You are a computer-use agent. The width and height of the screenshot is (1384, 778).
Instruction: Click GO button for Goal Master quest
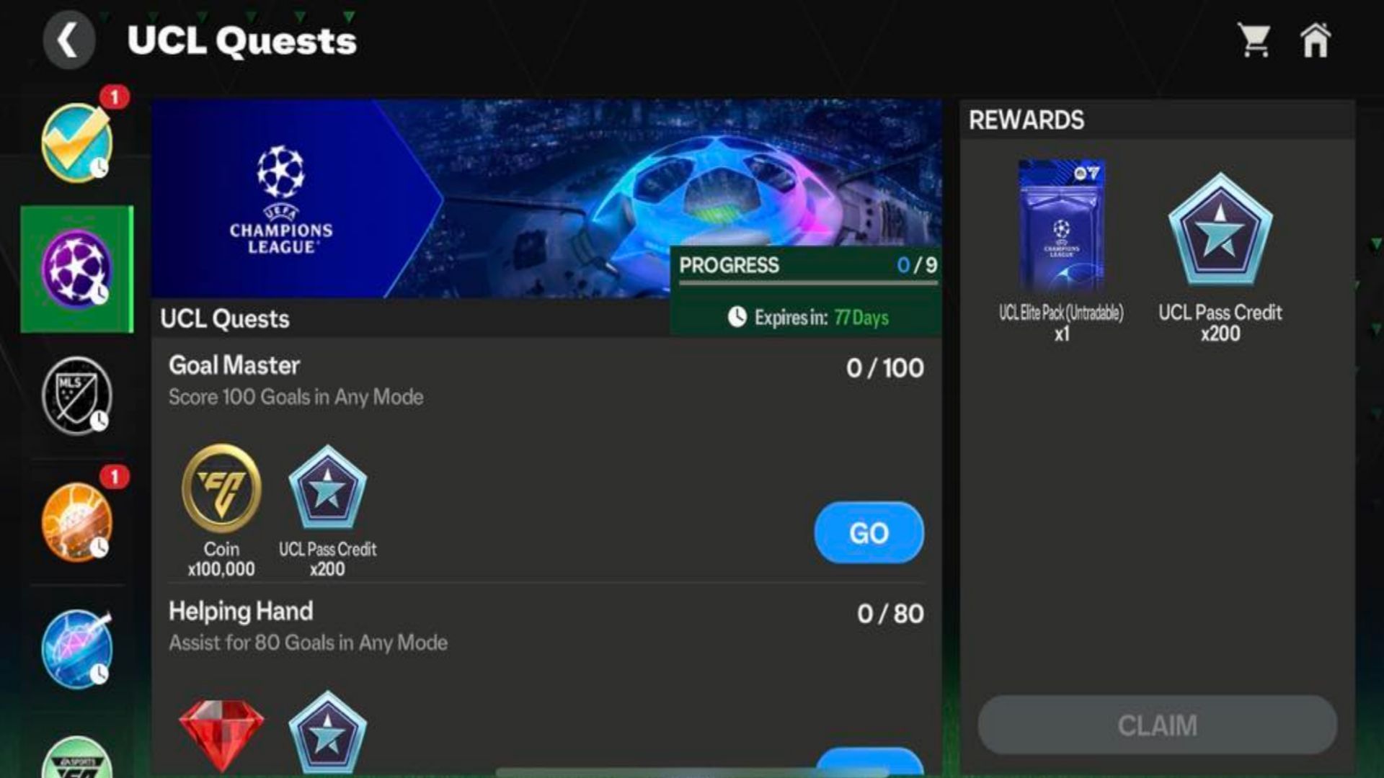[x=866, y=533]
